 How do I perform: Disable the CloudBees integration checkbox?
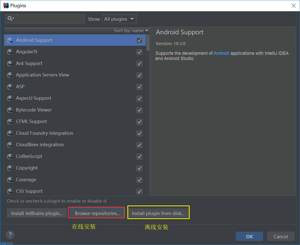point(139,145)
